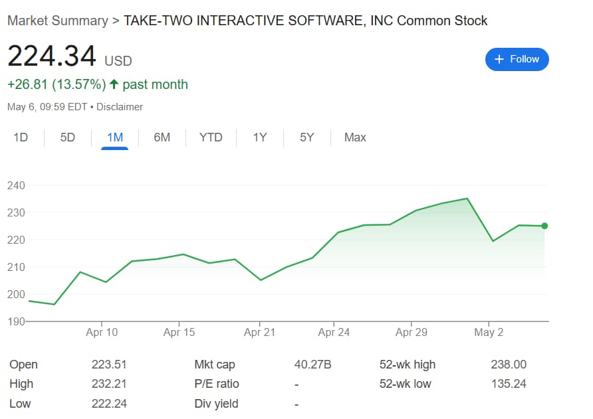Viewport: 593px width, 419px height.
Task: Click the May 2 axis label
Action: [489, 333]
